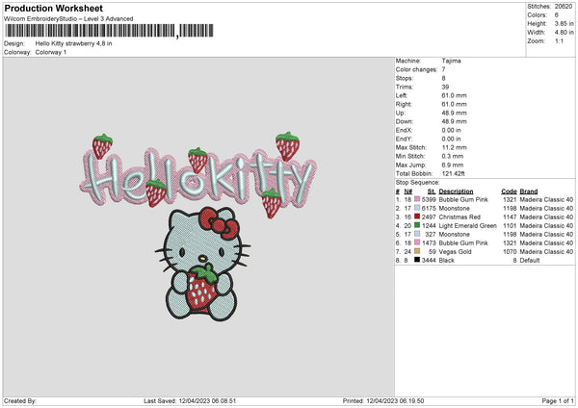Image resolution: width=578 pixels, height=408 pixels.
Task: Click the Bubble Gum Pink swatch in row 1
Action: [417, 199]
